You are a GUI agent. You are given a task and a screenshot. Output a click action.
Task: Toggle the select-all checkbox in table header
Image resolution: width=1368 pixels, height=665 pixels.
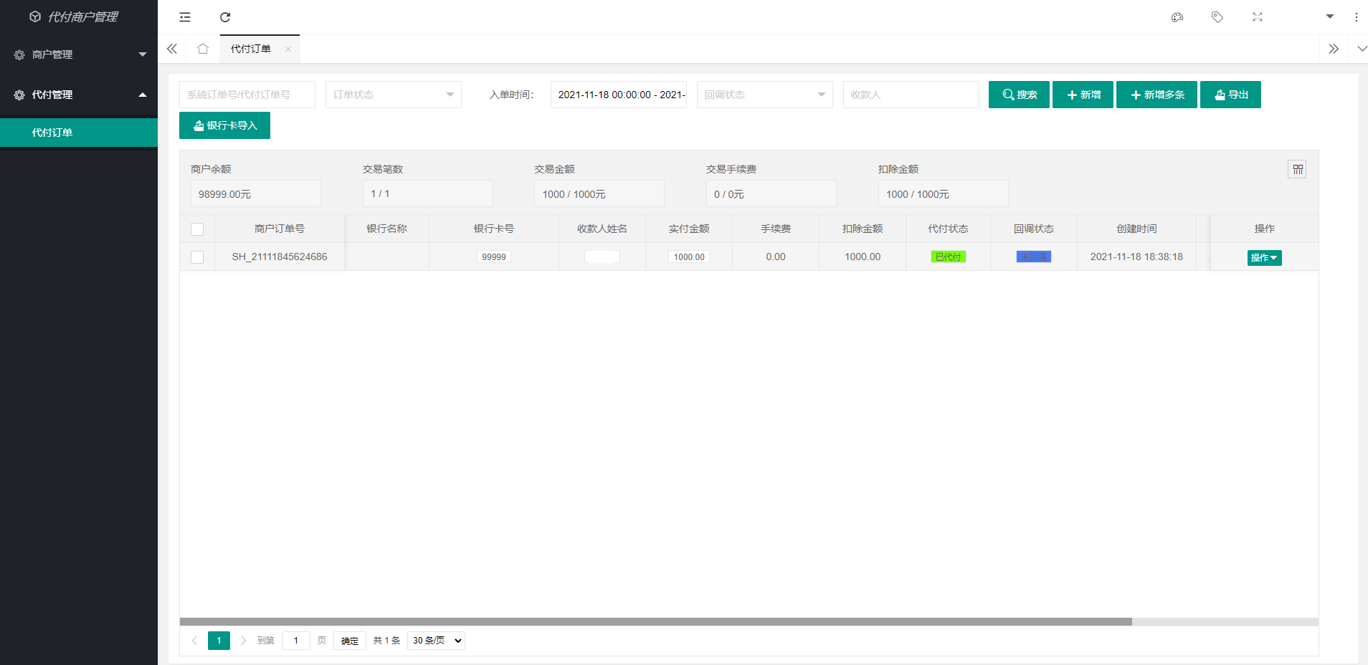(x=197, y=229)
